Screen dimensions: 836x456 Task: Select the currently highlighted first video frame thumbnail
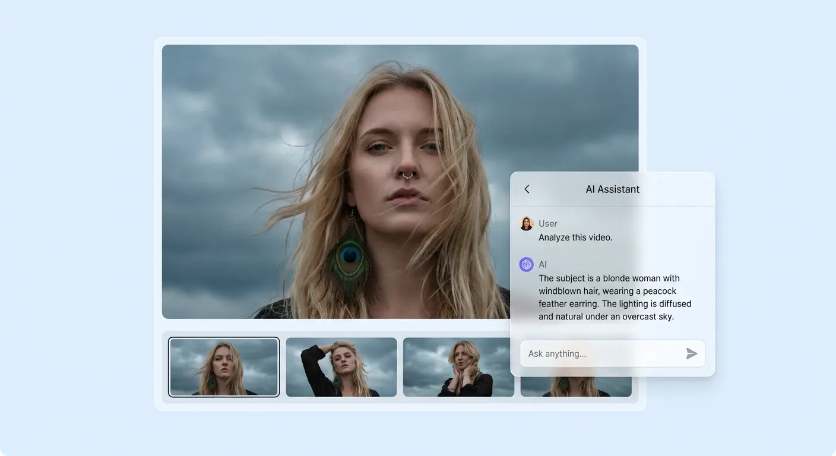(224, 366)
